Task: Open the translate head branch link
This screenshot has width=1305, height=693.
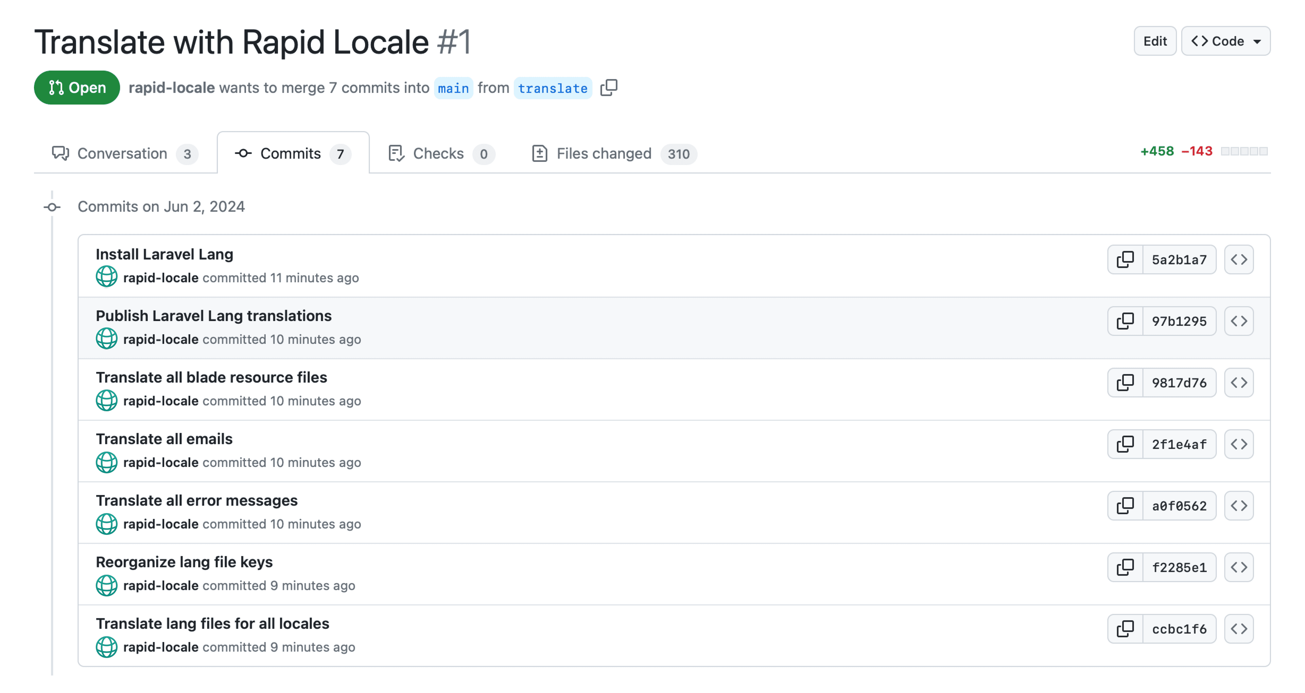Action: (x=552, y=88)
